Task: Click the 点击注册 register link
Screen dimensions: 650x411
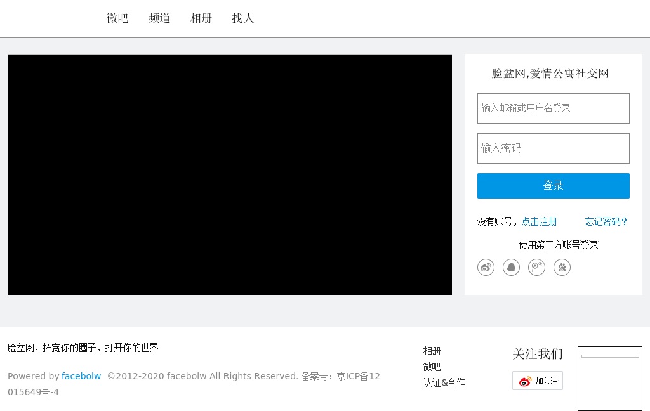Action: coord(539,221)
